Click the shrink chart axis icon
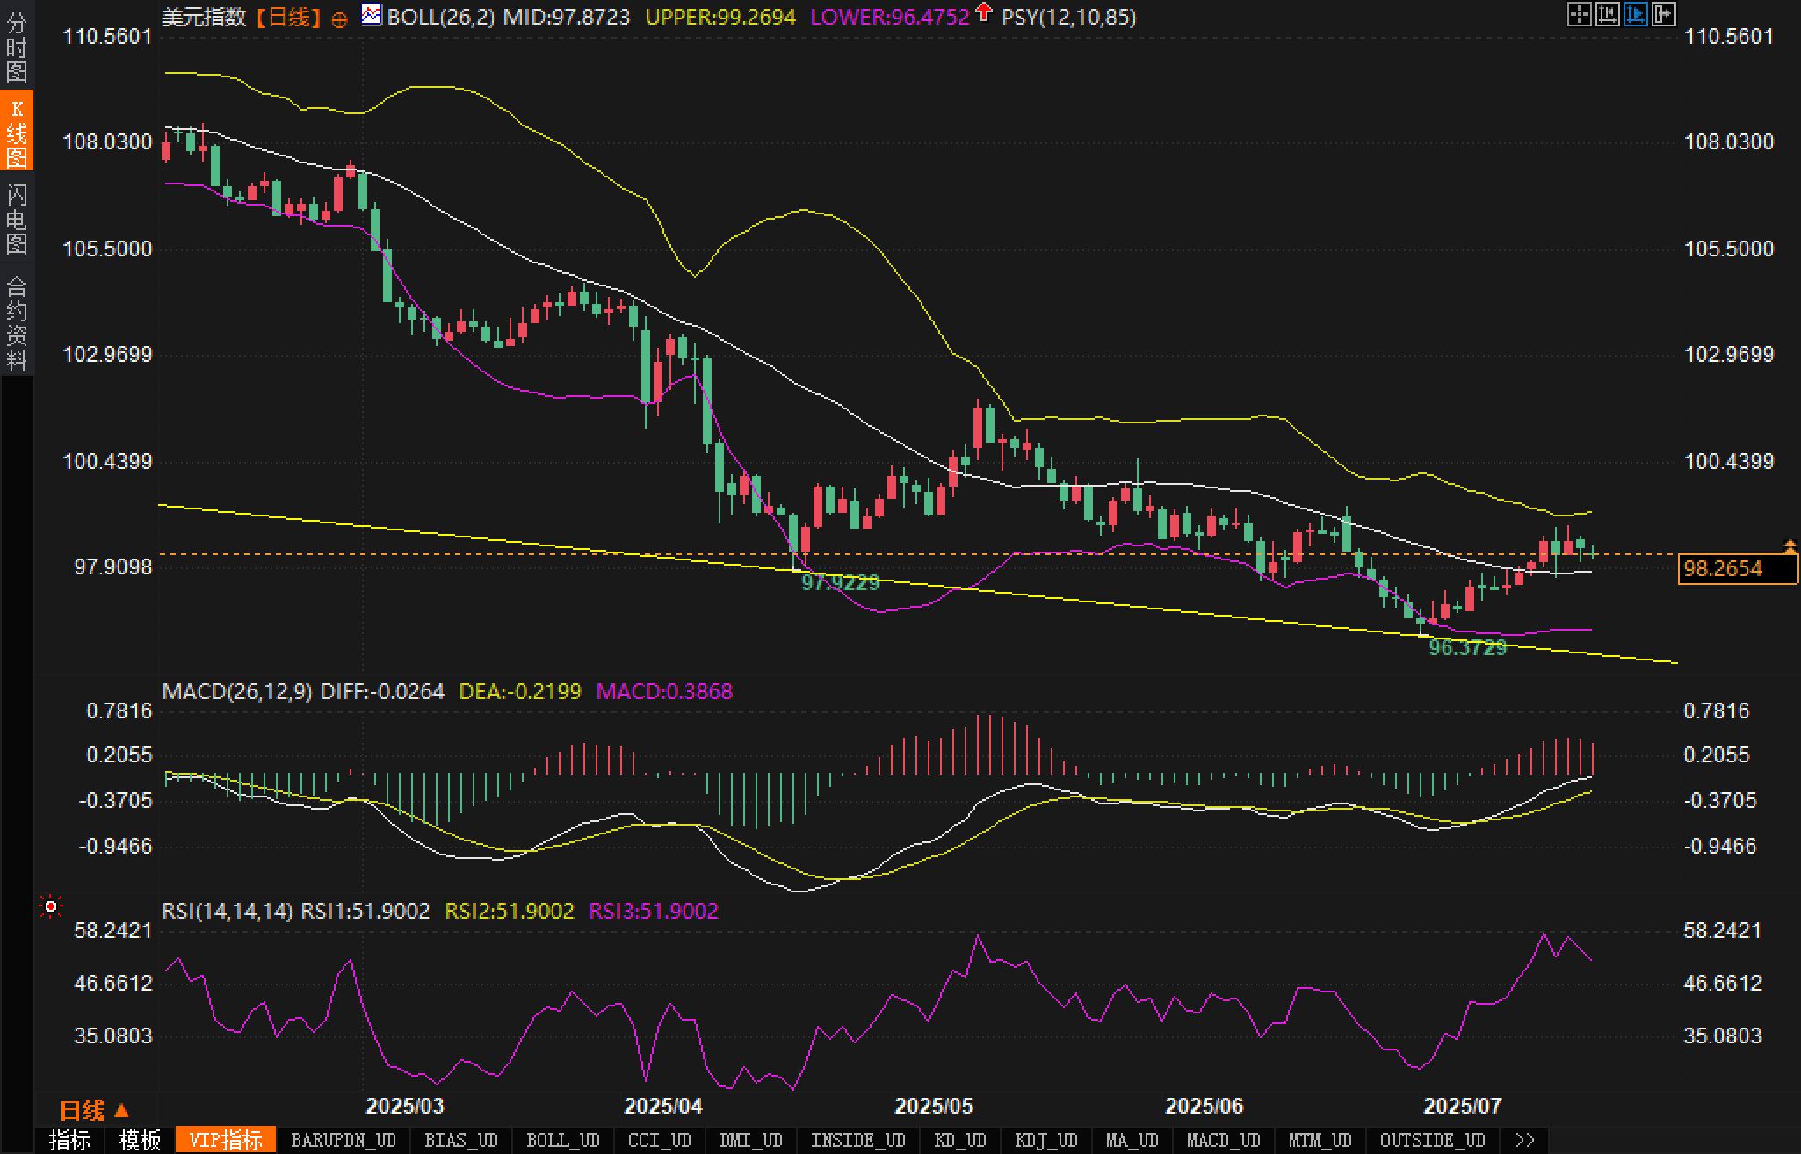Image resolution: width=1801 pixels, height=1154 pixels. (1607, 14)
